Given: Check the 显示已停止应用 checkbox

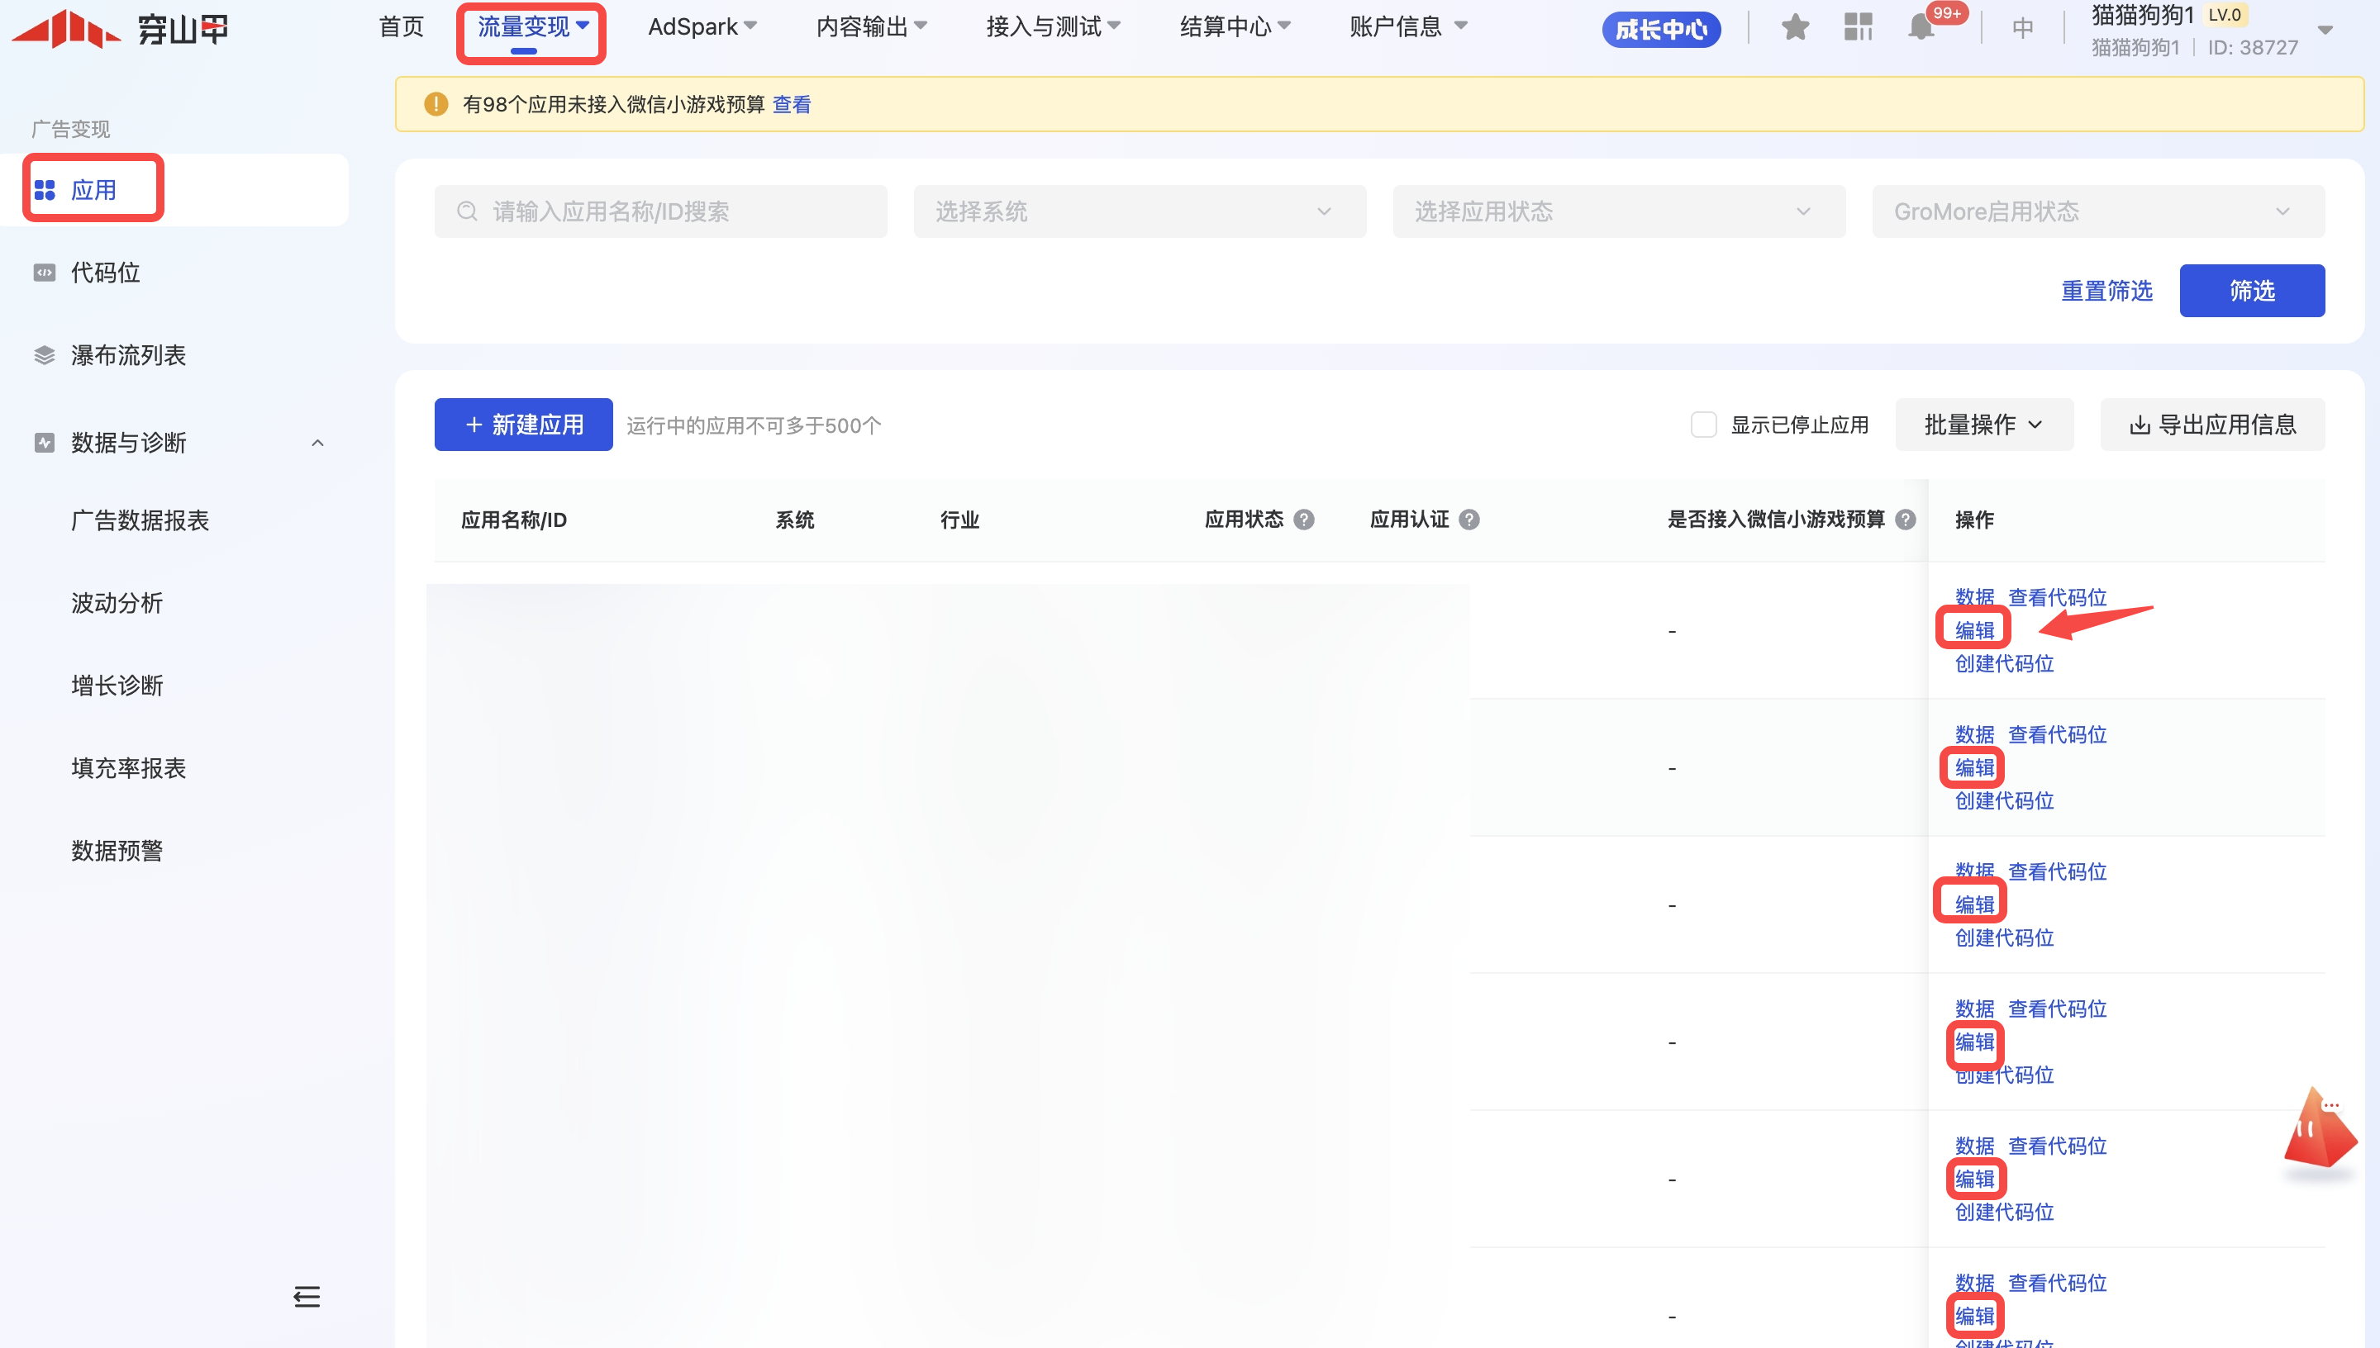Looking at the screenshot, I should coord(1703,425).
